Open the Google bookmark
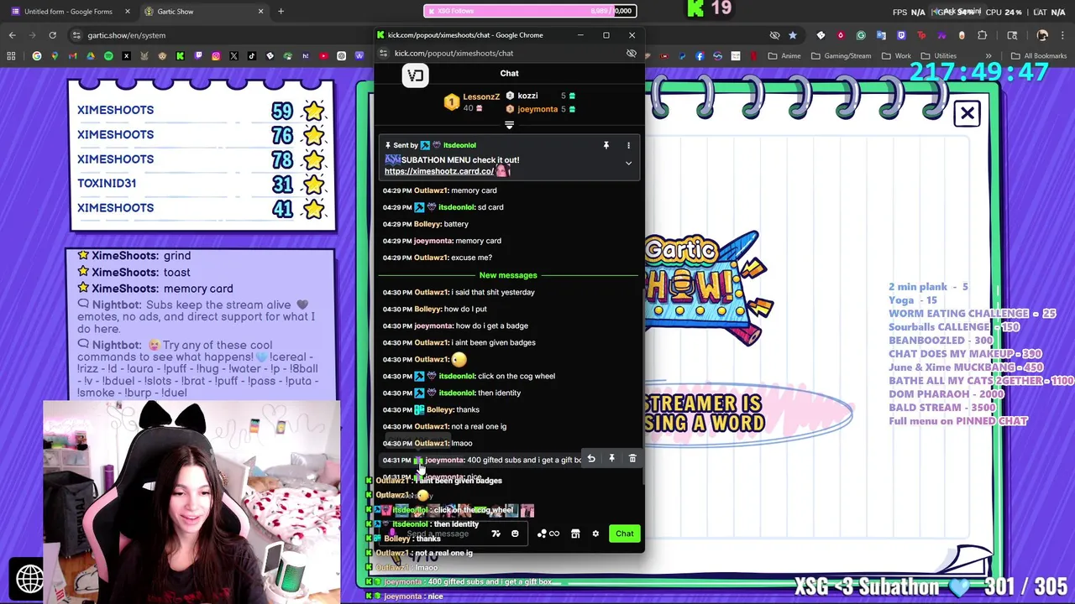Viewport: 1075px width, 604px height. [x=36, y=56]
